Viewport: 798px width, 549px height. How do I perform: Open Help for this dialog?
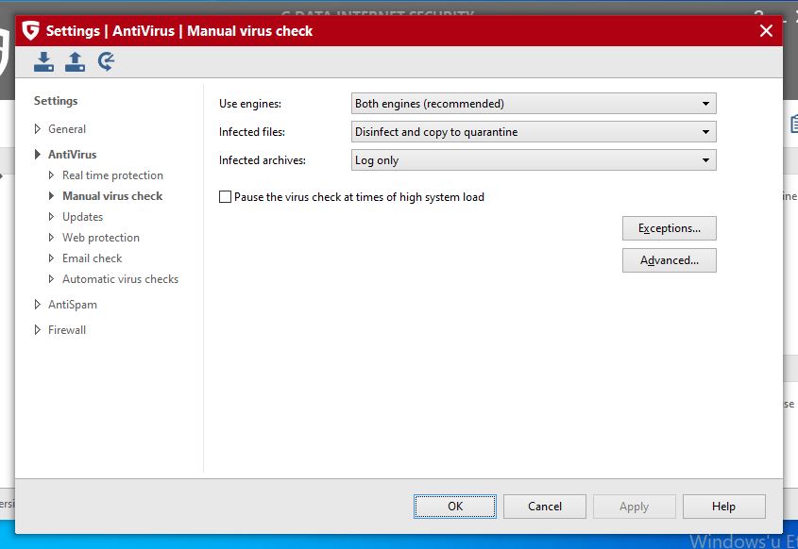(x=723, y=507)
